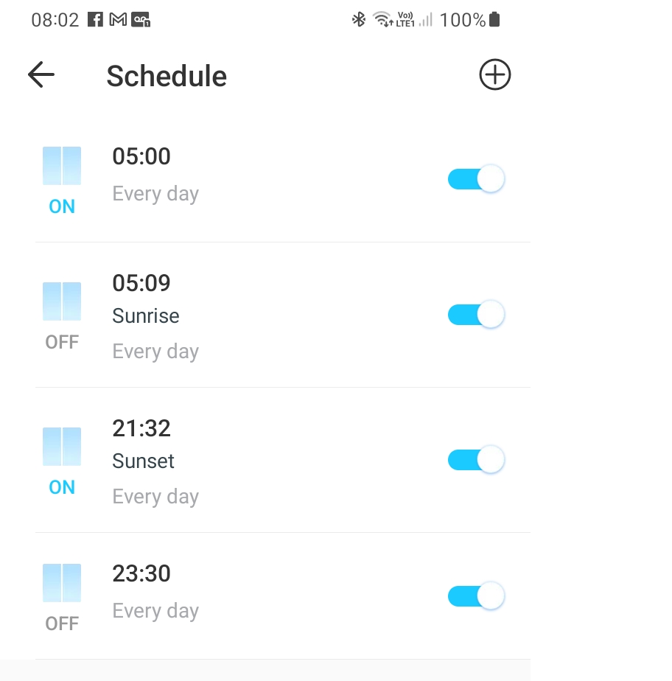
Task: Add a new schedule with plus icon
Action: 494,74
